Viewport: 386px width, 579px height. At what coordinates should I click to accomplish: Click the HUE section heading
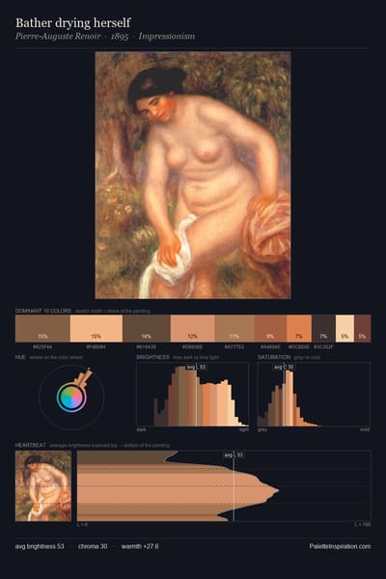point(20,357)
